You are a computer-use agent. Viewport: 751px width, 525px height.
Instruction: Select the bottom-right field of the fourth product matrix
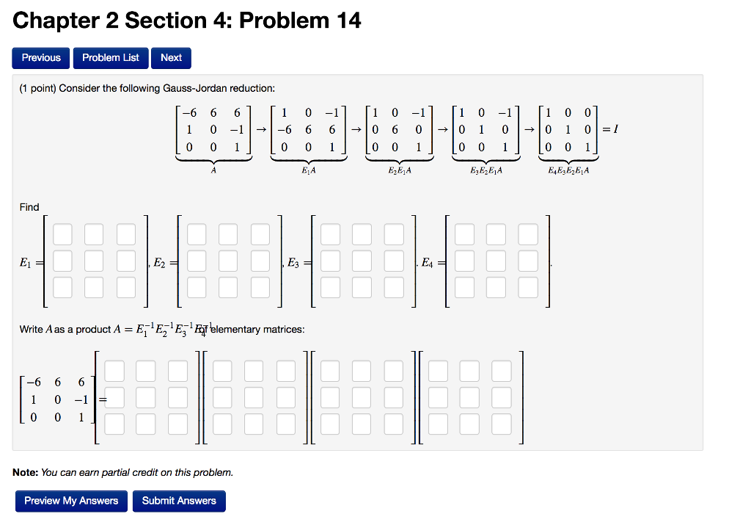(502, 424)
